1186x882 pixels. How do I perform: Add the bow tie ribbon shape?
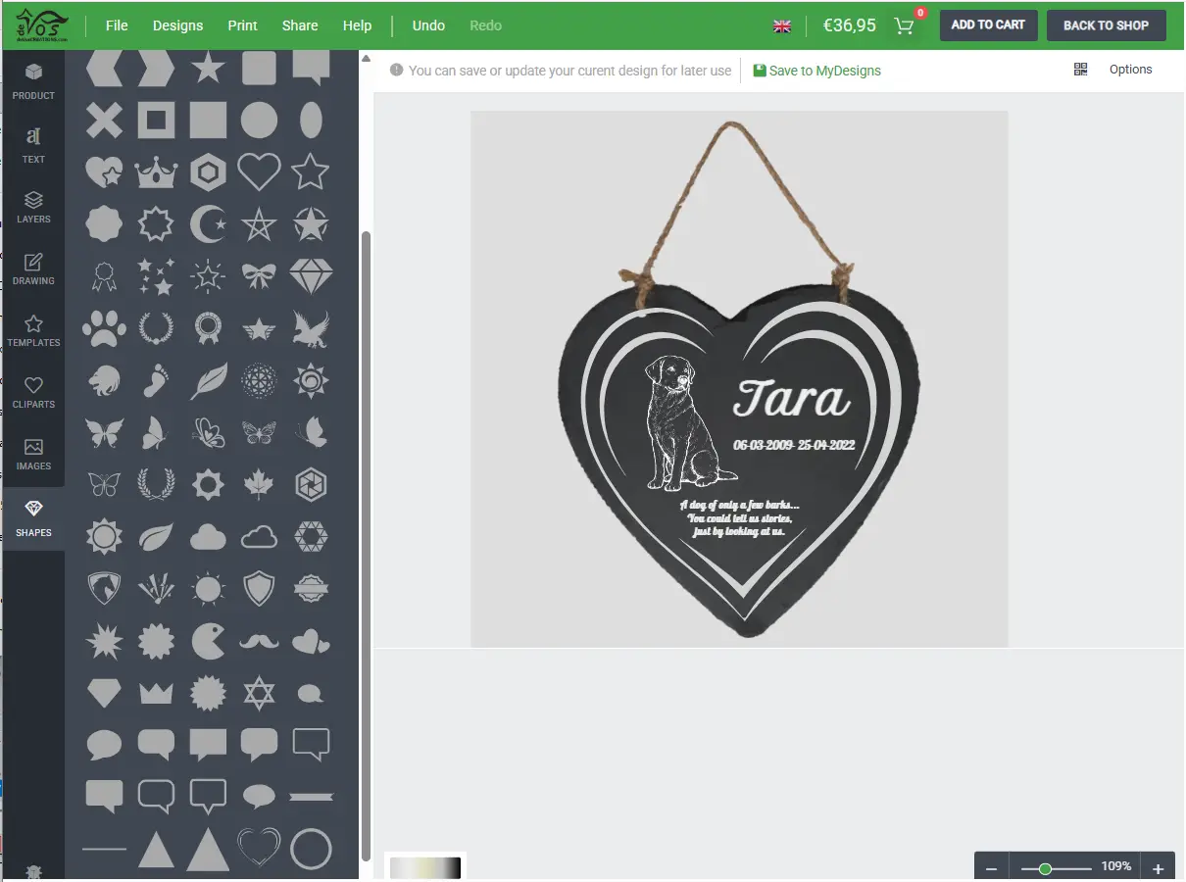tap(259, 276)
